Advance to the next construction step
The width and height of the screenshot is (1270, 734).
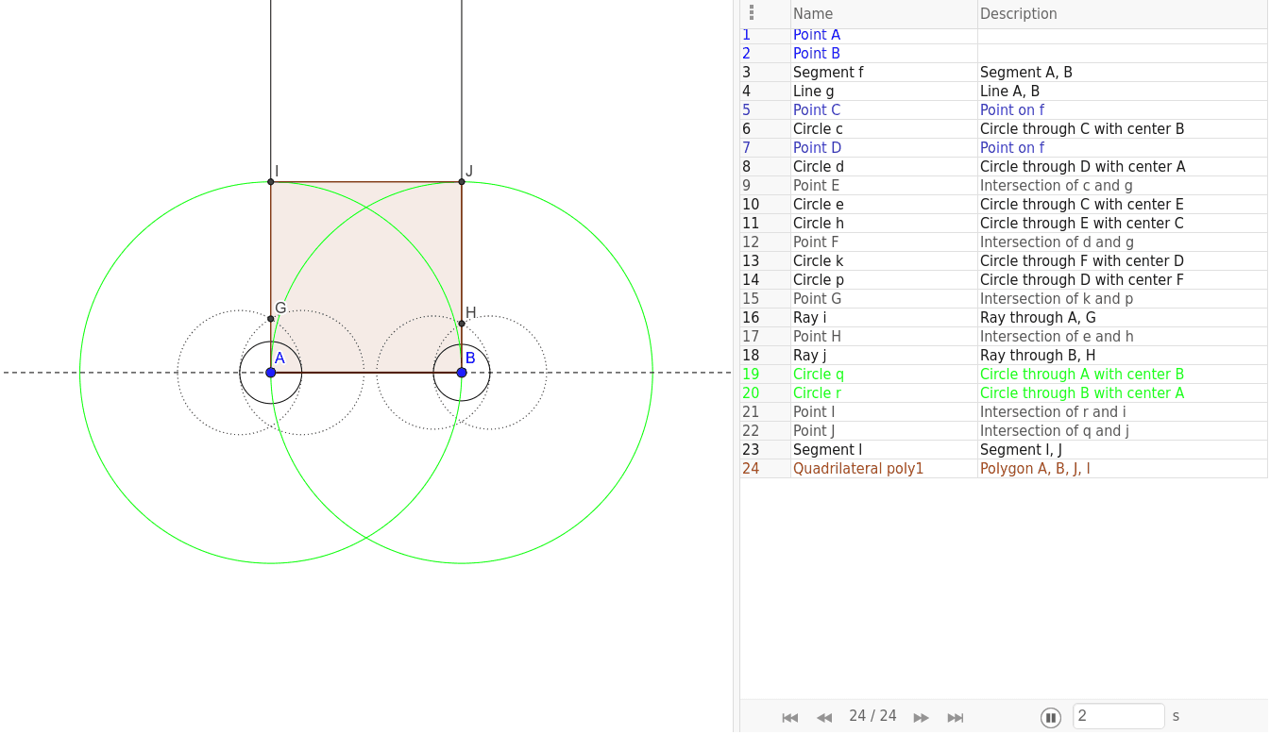(921, 717)
